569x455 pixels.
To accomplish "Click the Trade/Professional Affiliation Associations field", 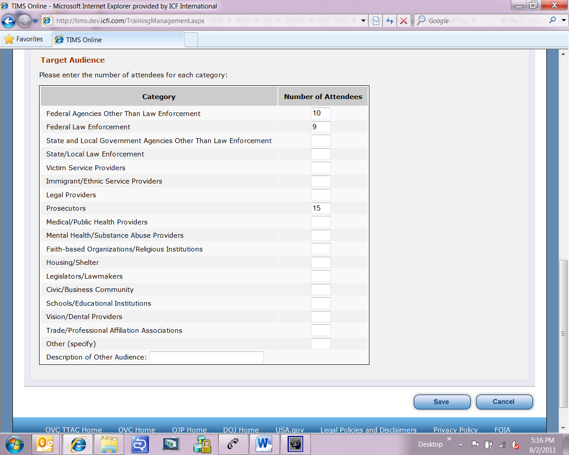I will coord(321,330).
